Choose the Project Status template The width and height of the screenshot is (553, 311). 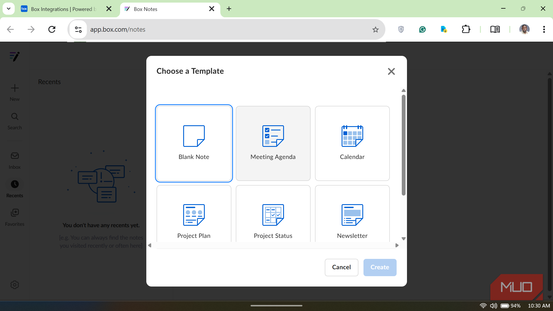click(x=273, y=214)
